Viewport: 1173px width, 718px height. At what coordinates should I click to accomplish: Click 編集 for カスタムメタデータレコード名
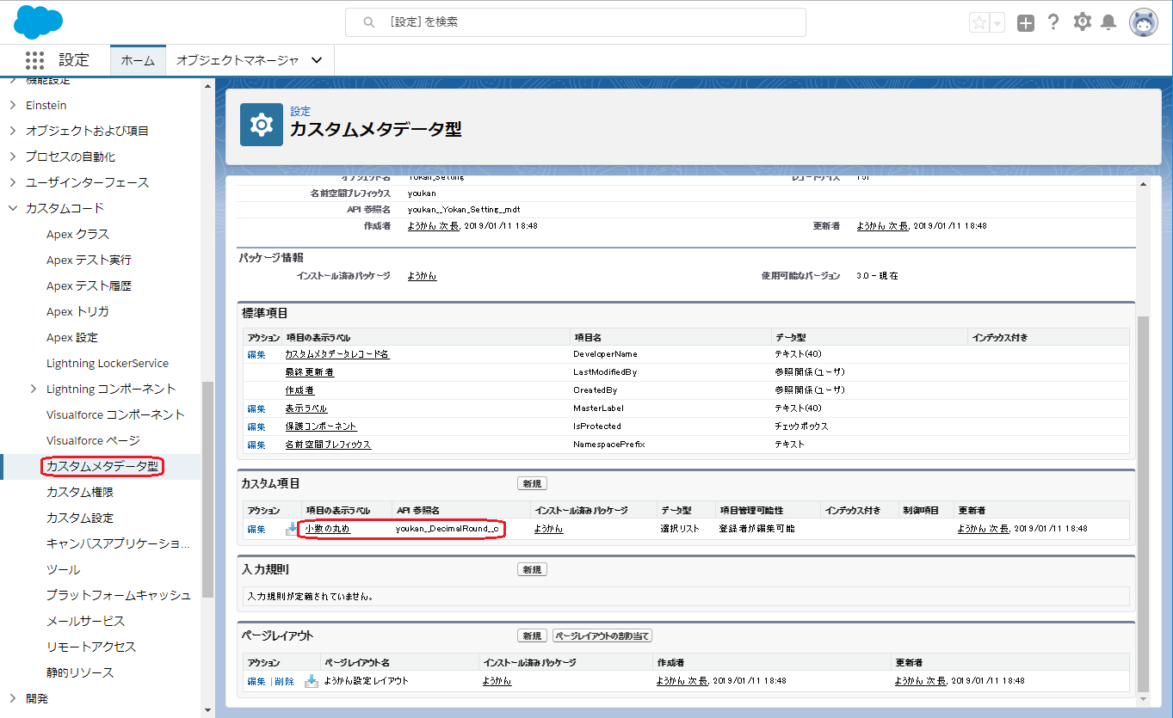tap(256, 354)
